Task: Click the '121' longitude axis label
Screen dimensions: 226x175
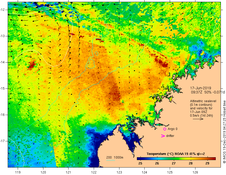Action: pos(68,172)
